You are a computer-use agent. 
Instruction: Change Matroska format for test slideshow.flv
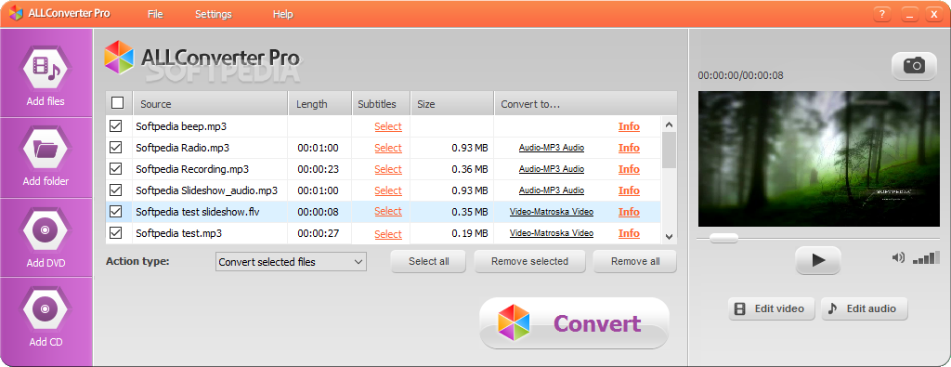click(x=552, y=212)
